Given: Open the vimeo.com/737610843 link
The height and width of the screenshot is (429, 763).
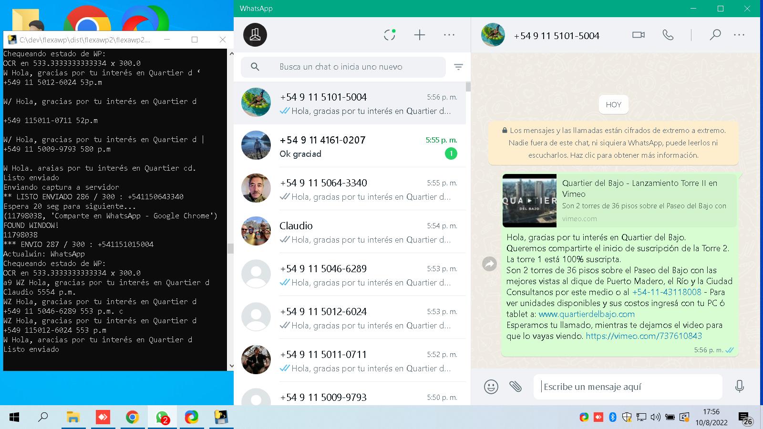Looking at the screenshot, I should tap(644, 336).
